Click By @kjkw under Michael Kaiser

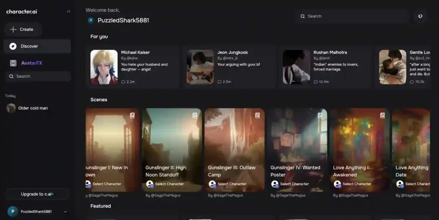(129, 58)
